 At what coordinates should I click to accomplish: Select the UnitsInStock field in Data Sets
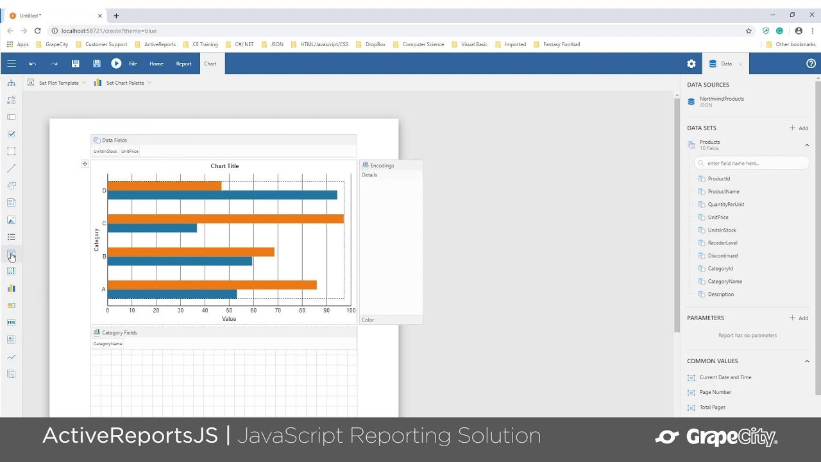[x=722, y=230]
